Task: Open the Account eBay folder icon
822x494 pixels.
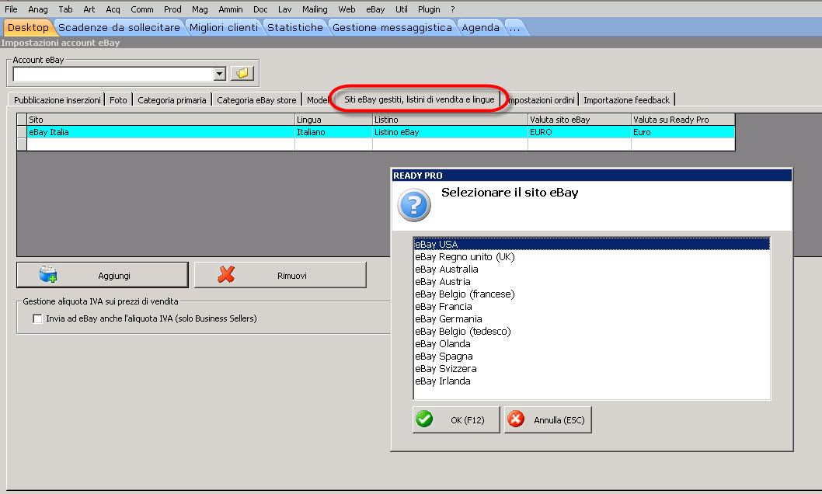Action: tap(242, 73)
